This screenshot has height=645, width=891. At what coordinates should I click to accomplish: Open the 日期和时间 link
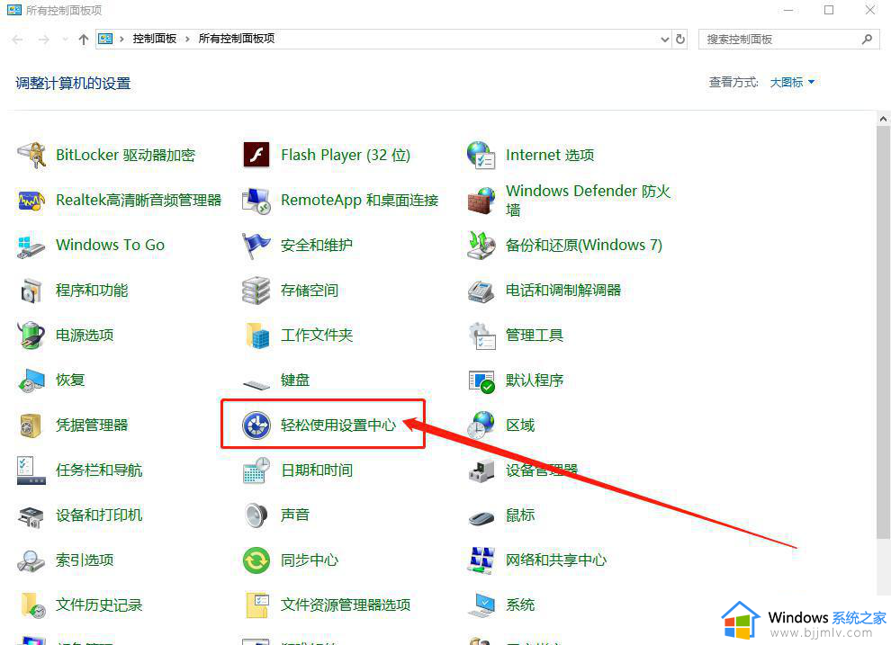(317, 470)
